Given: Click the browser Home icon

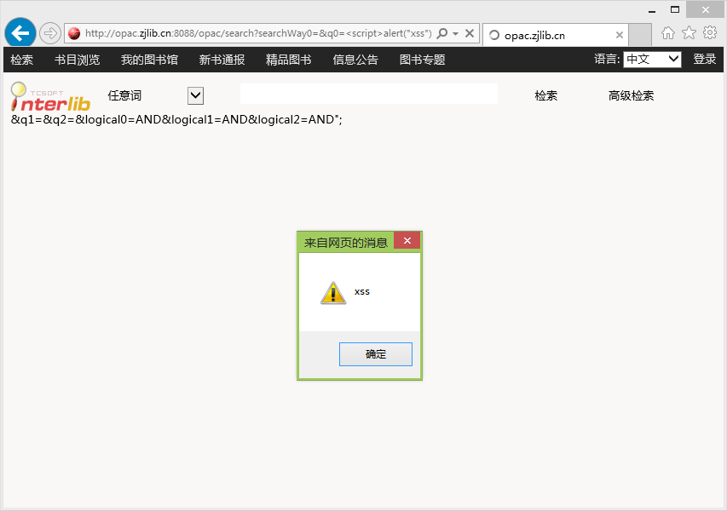Looking at the screenshot, I should coord(667,33).
